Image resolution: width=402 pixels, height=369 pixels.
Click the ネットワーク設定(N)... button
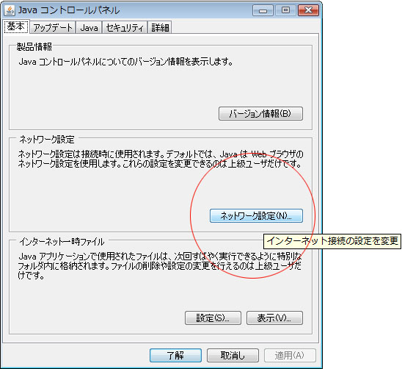pyautogui.click(x=256, y=215)
